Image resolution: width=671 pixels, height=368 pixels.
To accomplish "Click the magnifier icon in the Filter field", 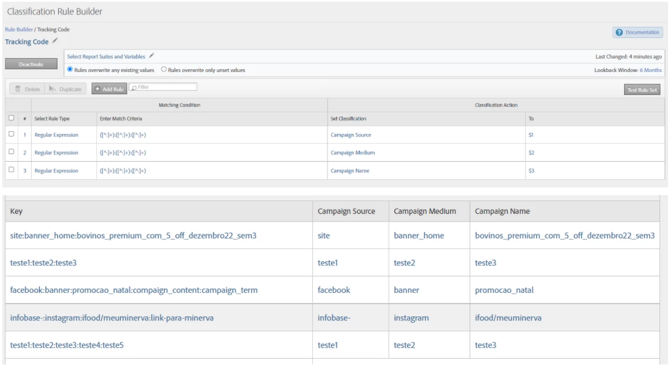I will point(134,87).
